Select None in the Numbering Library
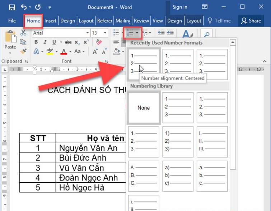 click(x=144, y=108)
